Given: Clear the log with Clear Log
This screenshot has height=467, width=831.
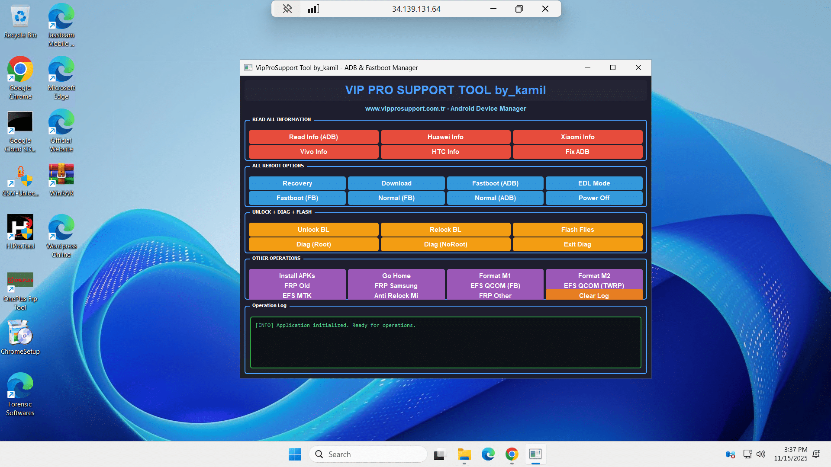Looking at the screenshot, I should pyautogui.click(x=594, y=295).
